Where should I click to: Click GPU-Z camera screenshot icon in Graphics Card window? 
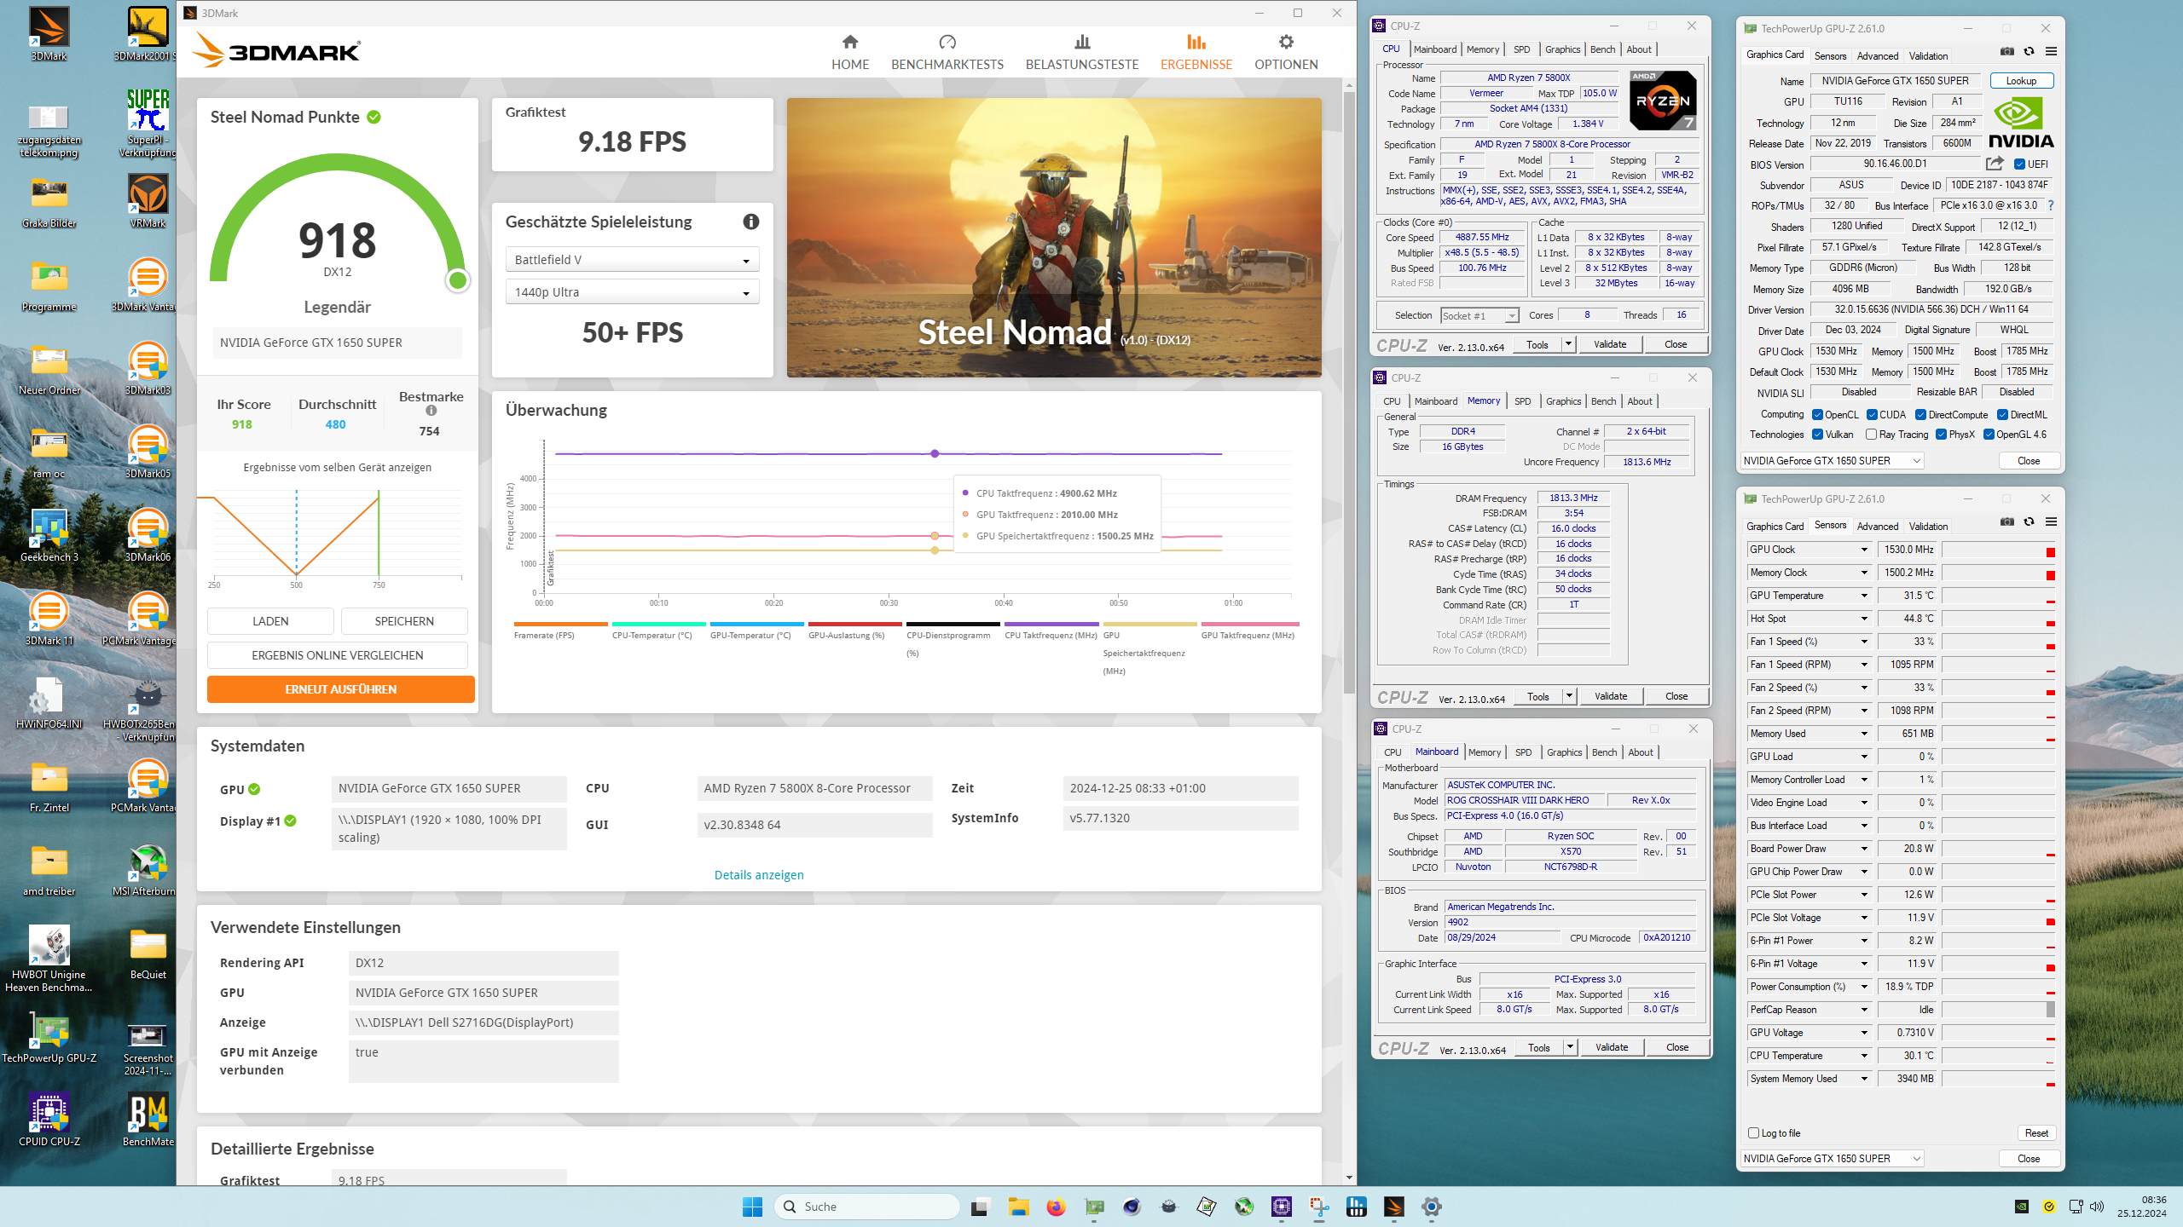tap(2006, 52)
